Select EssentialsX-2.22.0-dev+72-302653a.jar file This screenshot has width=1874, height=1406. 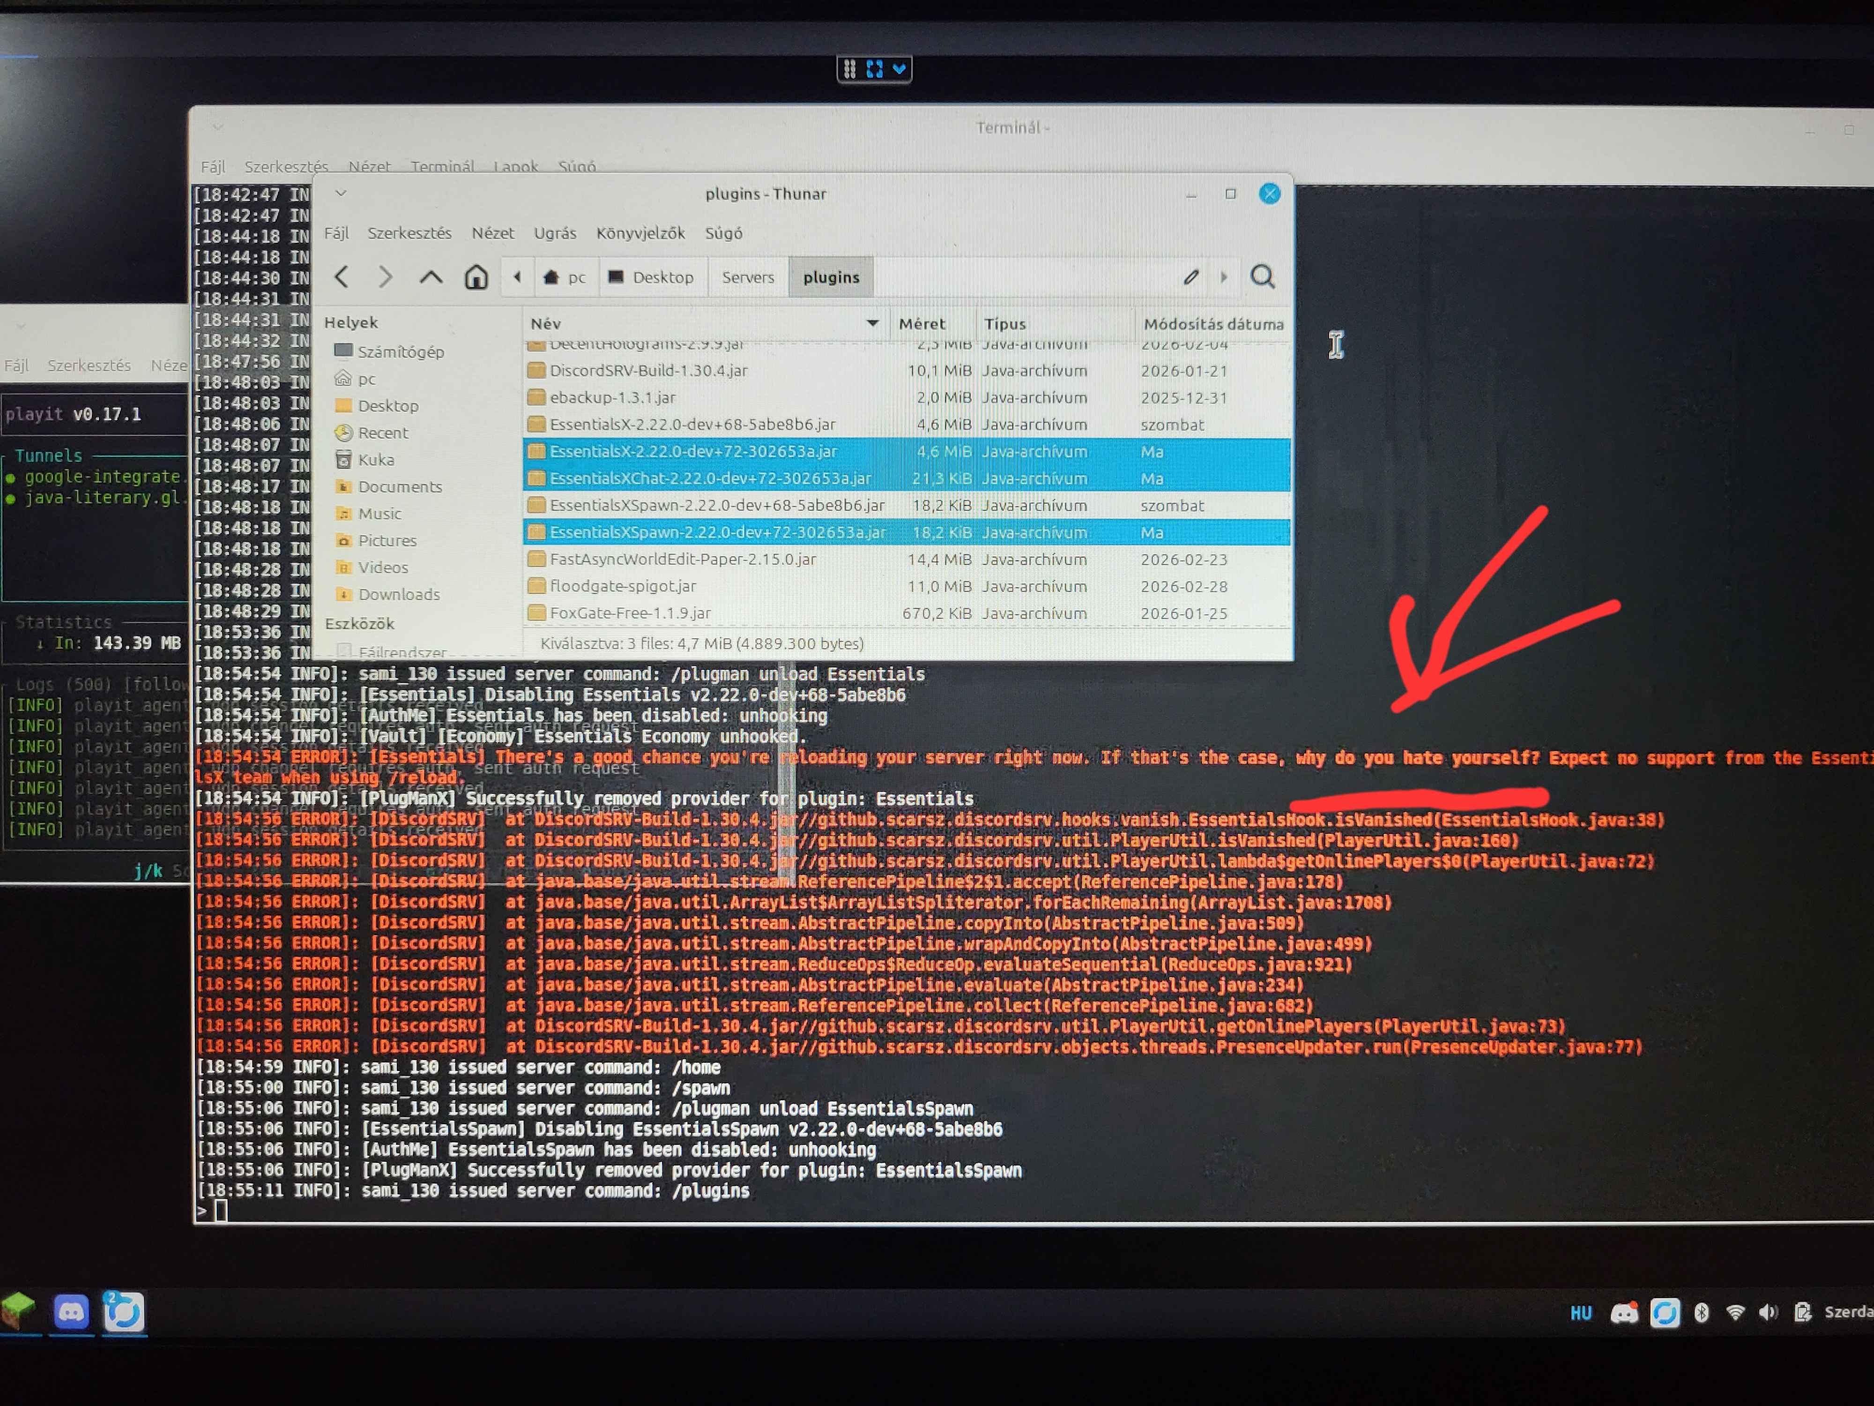click(907, 452)
